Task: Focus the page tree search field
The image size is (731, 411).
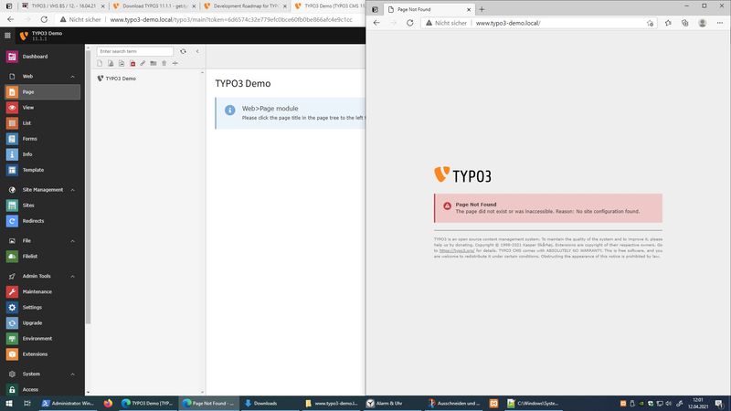Action: [x=135, y=51]
